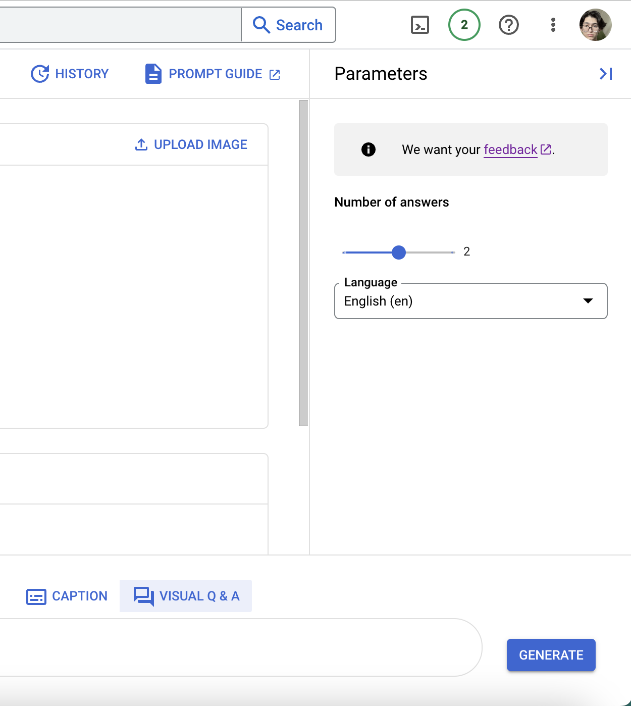The width and height of the screenshot is (631, 706).
Task: Click the Language dropdown arrow
Action: click(588, 301)
